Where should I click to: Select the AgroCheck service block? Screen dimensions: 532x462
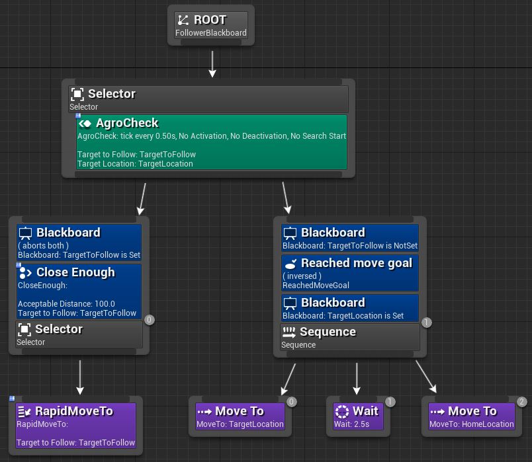(211, 142)
